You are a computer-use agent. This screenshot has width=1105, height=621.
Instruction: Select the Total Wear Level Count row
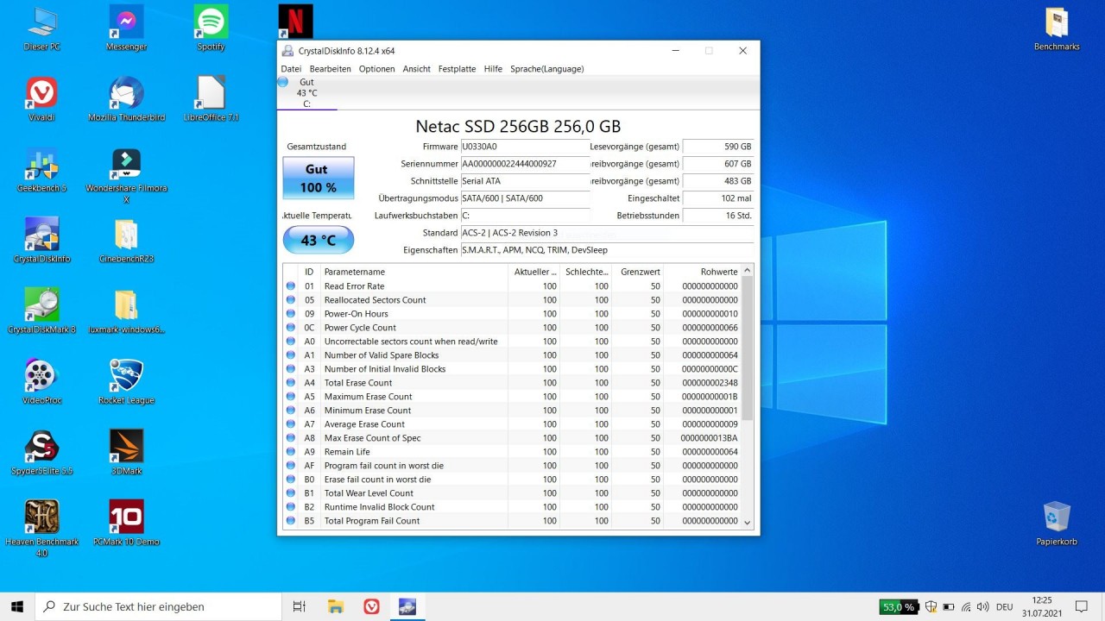[x=512, y=493]
